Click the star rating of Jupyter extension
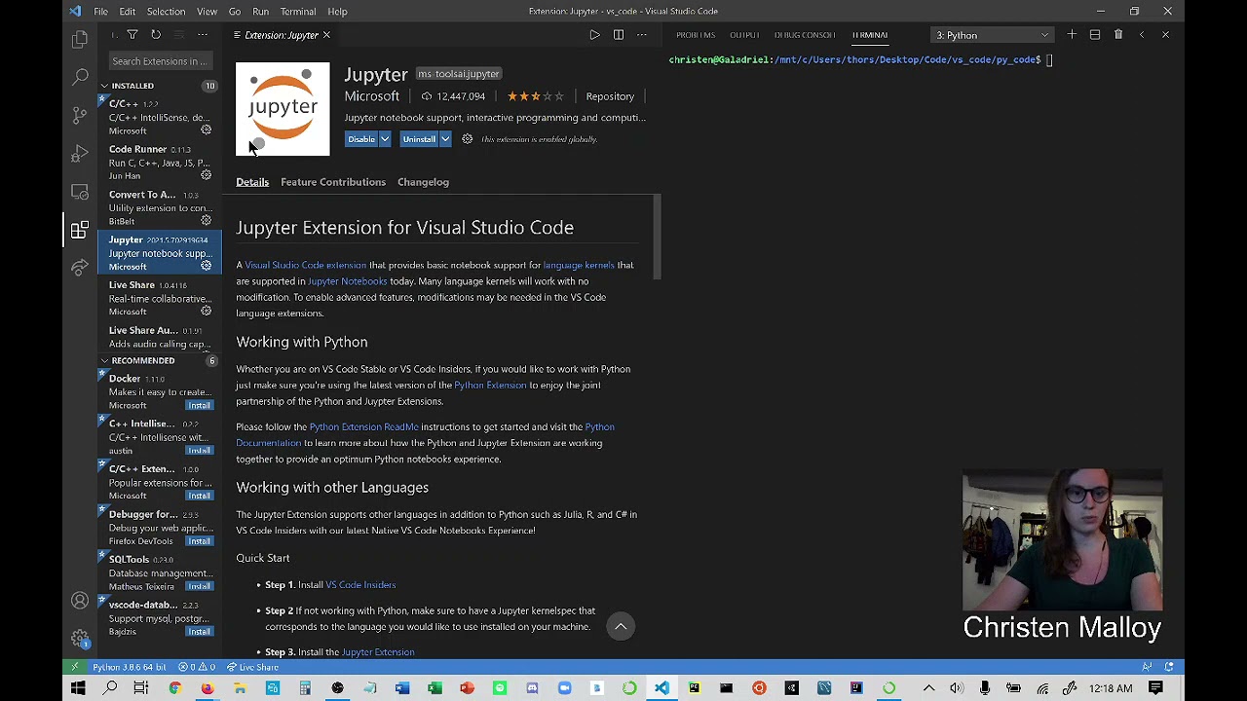Image resolution: width=1247 pixels, height=701 pixels. [535, 96]
